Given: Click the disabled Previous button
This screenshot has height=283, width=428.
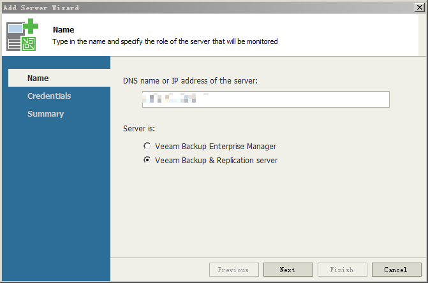Looking at the screenshot, I should pos(234,270).
